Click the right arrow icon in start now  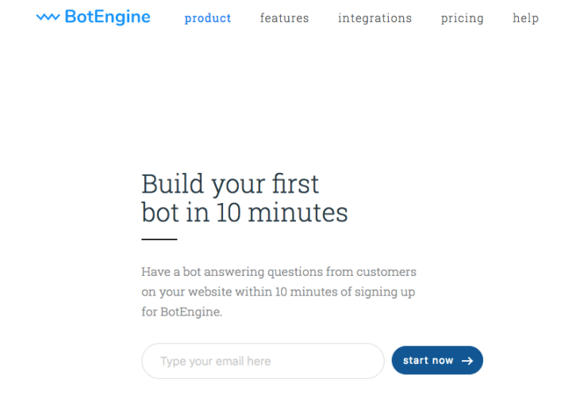pyautogui.click(x=467, y=361)
